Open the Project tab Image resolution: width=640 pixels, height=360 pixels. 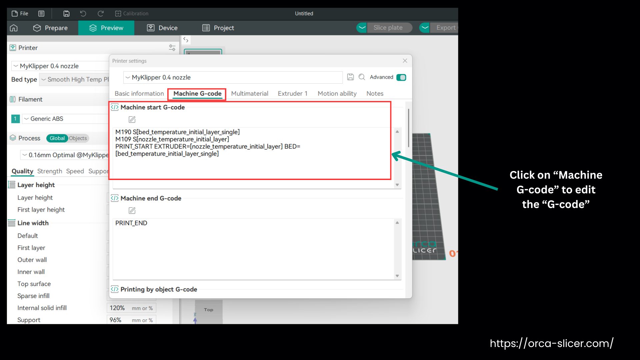[x=218, y=28]
